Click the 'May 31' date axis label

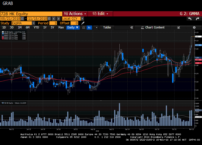[12, 129]
